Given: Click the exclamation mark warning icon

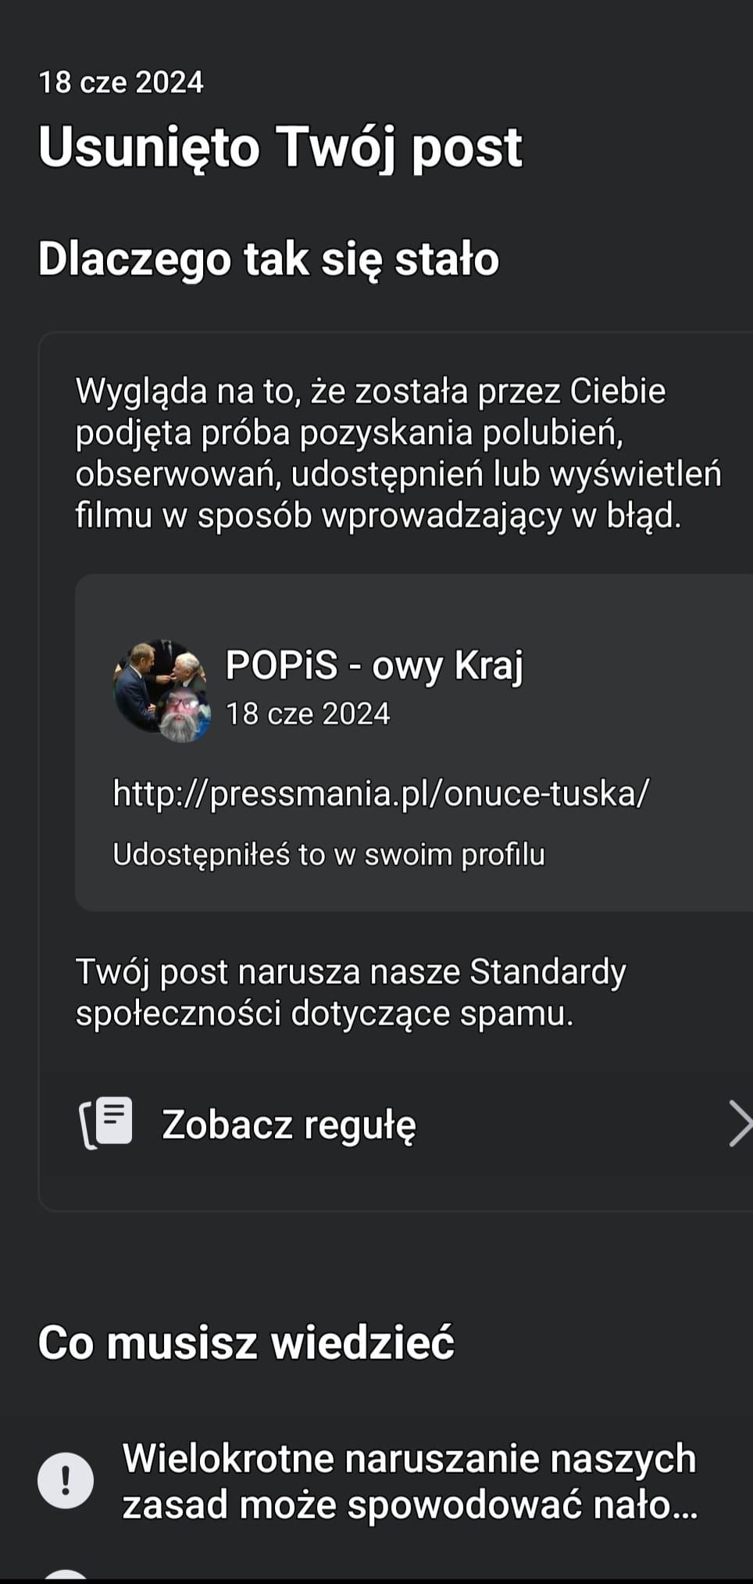Looking at the screenshot, I should (x=66, y=1480).
